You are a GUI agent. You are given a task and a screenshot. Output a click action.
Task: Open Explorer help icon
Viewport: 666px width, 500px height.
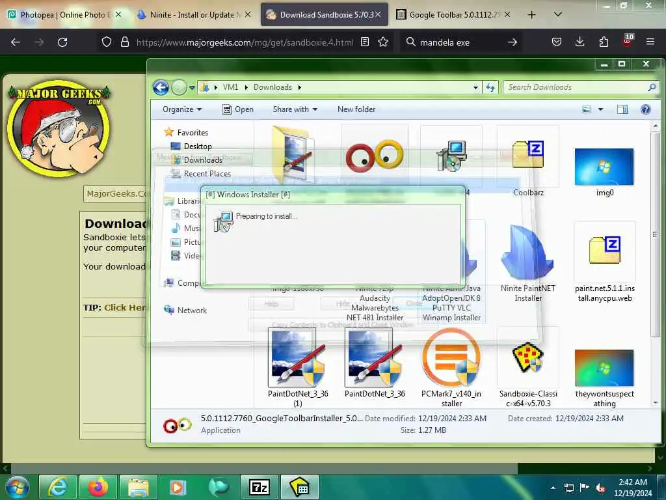(646, 109)
